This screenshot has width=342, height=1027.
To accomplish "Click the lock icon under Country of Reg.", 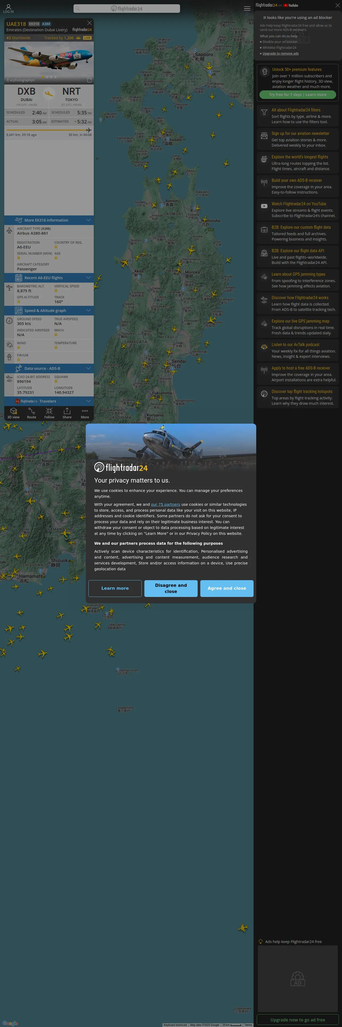I will (56, 247).
